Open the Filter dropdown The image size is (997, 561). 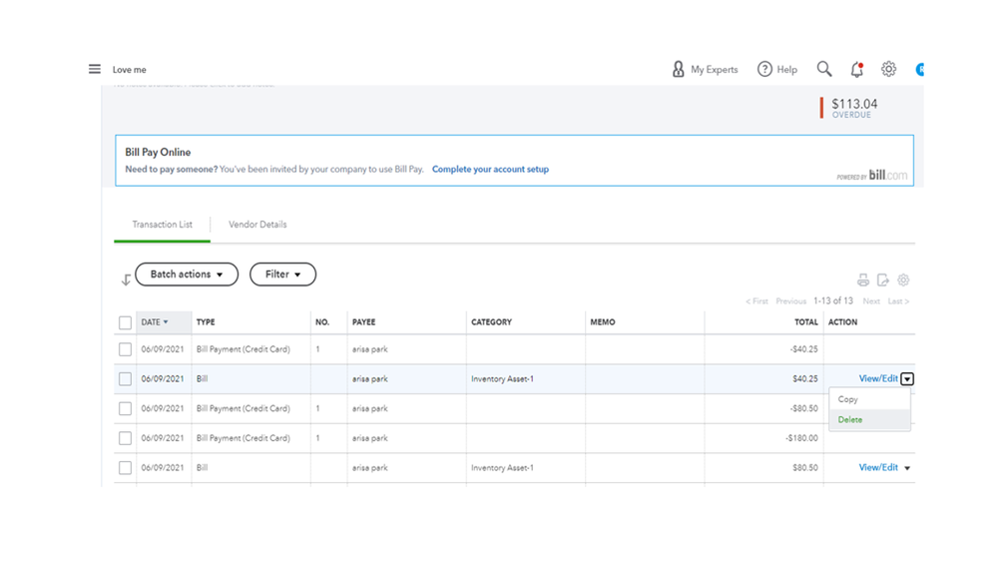282,275
